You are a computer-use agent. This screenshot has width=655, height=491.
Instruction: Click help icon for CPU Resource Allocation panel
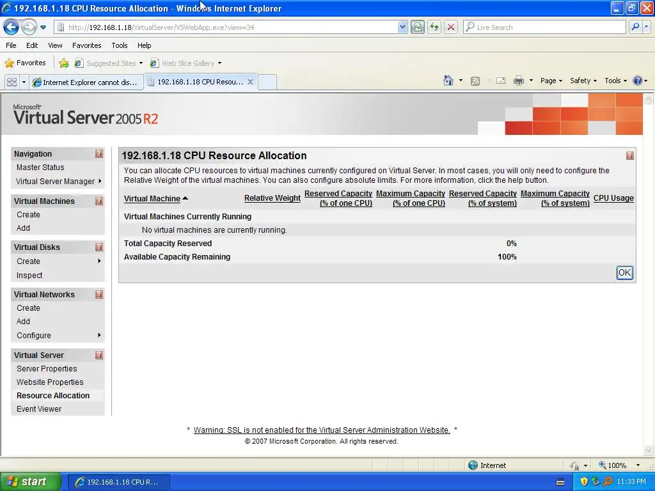point(630,156)
